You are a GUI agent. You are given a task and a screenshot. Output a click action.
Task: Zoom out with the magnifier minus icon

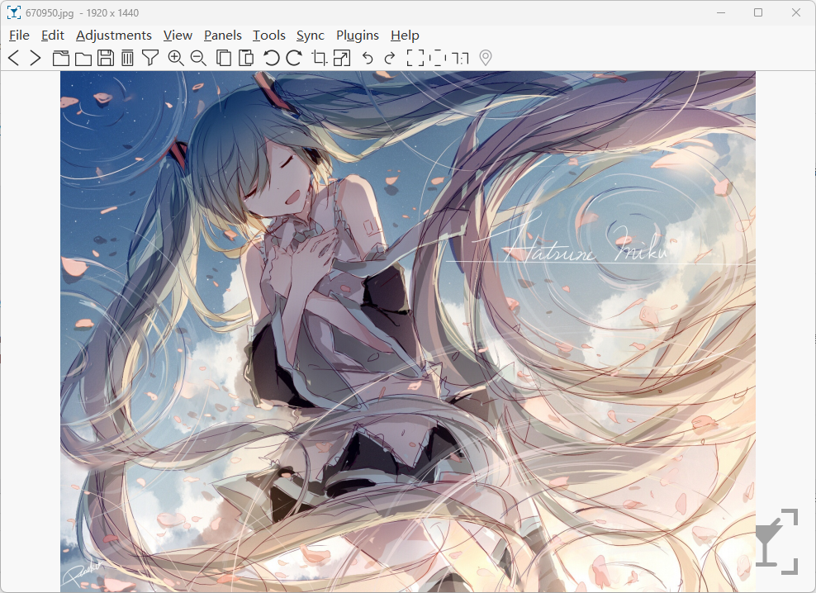point(198,58)
